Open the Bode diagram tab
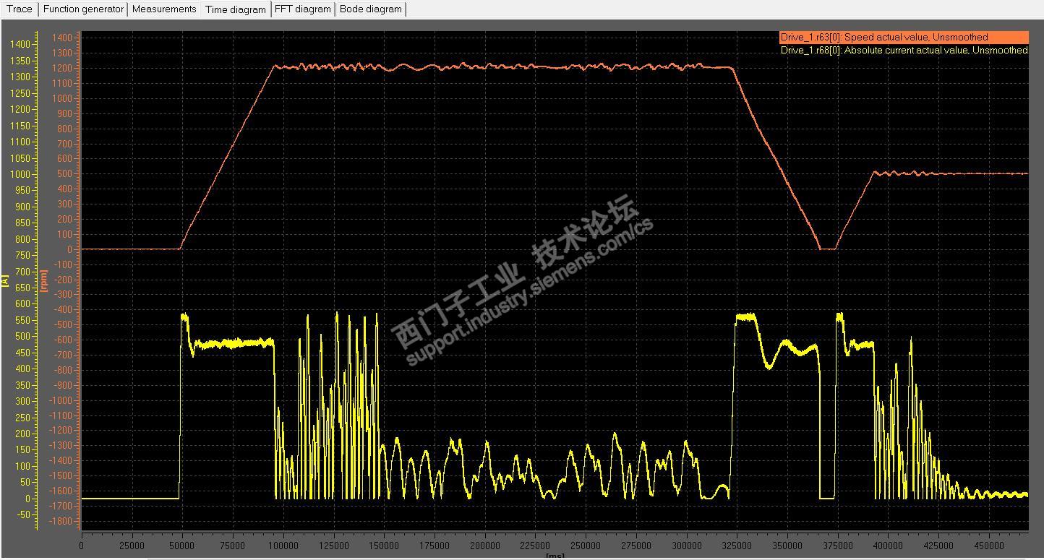1044x560 pixels. (371, 9)
